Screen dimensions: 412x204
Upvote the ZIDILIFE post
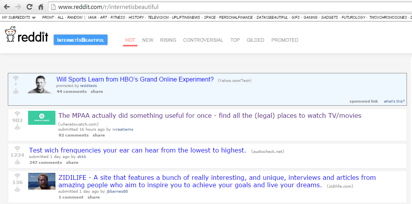point(17,176)
